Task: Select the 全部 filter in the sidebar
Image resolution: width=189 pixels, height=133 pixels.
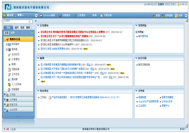Action: coord(6,33)
